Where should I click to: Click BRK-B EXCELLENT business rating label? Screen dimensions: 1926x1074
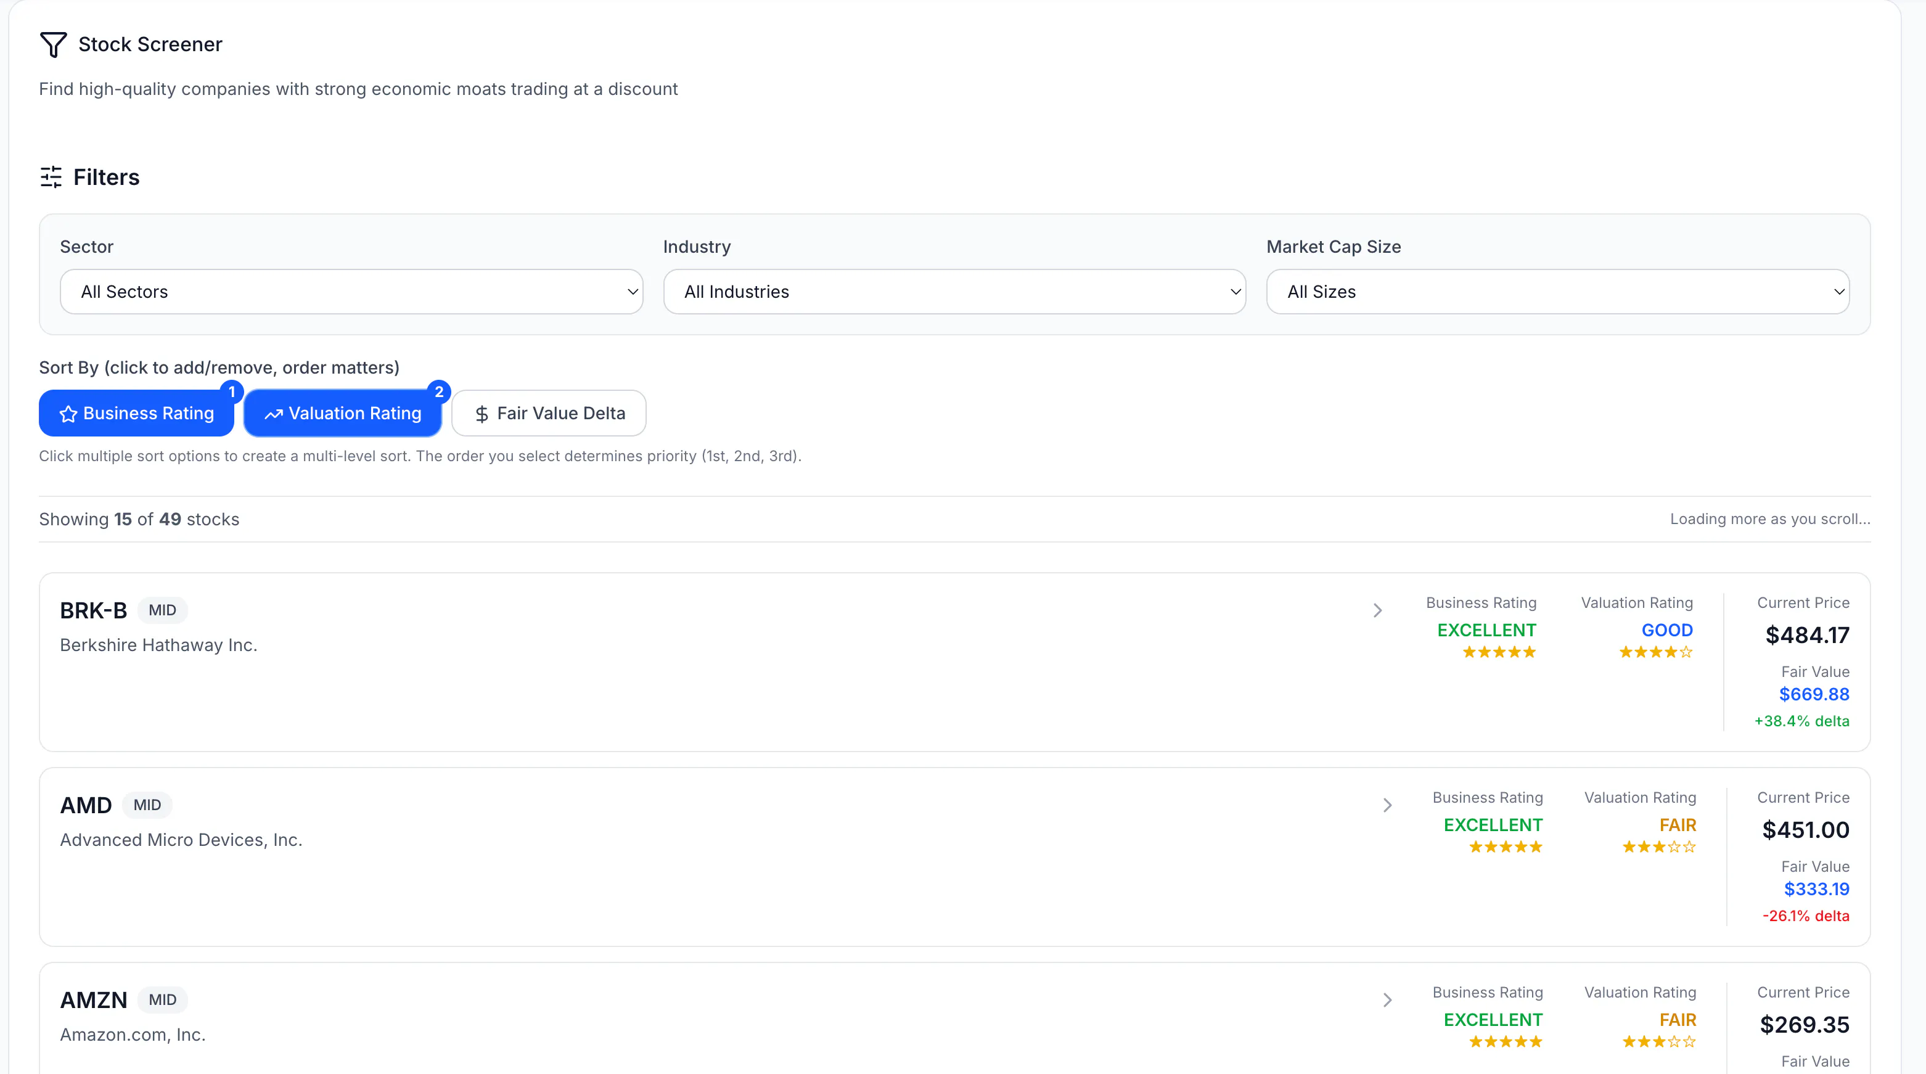[1487, 631]
